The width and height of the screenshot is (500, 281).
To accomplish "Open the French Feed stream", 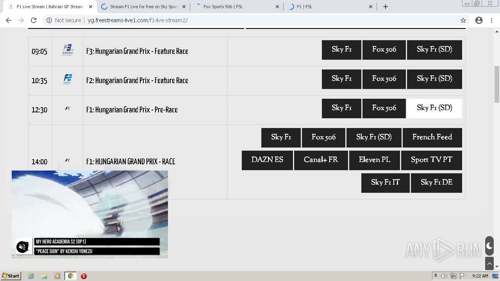I will pos(432,137).
